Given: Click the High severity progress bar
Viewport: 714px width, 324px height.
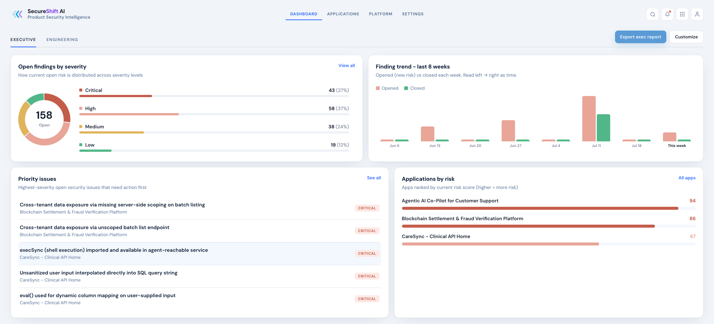Looking at the screenshot, I should [214, 114].
